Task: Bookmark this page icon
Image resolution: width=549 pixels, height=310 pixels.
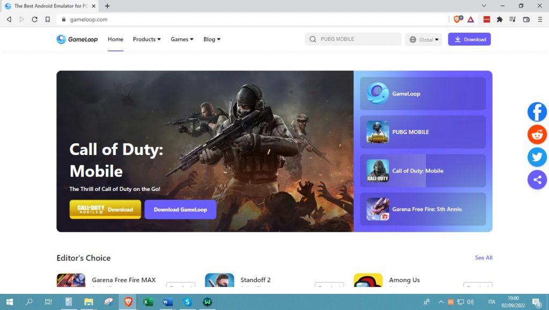Action: point(48,19)
